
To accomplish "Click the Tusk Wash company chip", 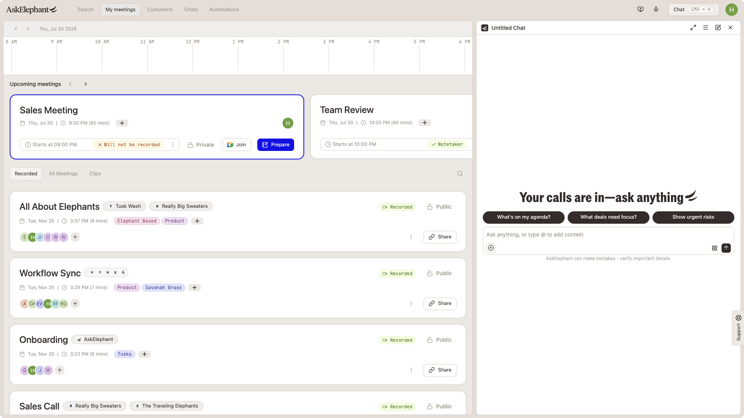I will point(124,206).
